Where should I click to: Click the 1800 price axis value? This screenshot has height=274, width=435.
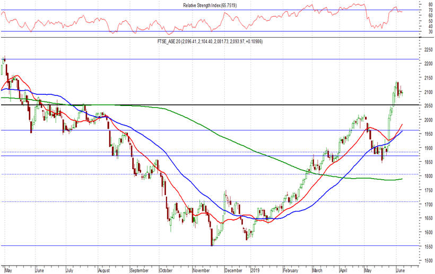pyautogui.click(x=428, y=176)
